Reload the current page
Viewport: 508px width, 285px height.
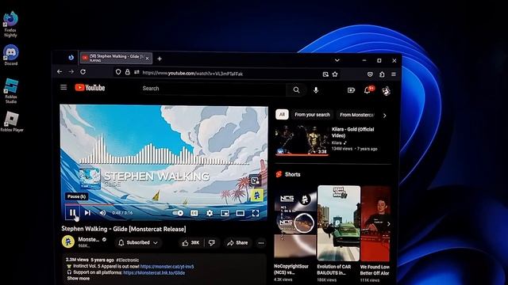(83, 72)
